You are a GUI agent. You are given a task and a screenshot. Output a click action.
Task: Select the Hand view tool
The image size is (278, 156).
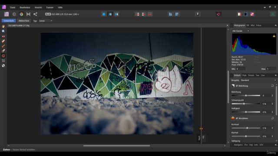point(3,26)
